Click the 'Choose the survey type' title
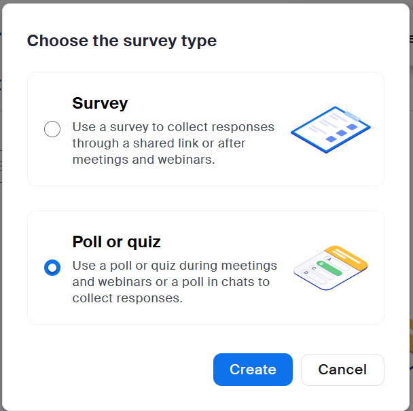 [122, 41]
